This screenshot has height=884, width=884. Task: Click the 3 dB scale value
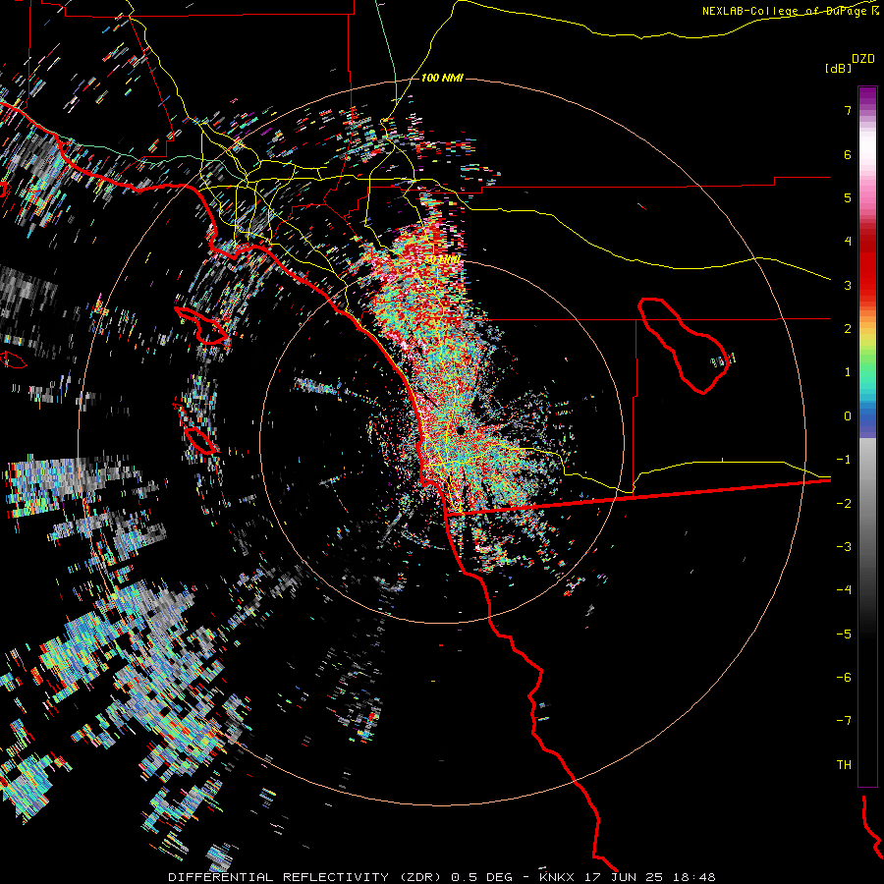coord(848,285)
